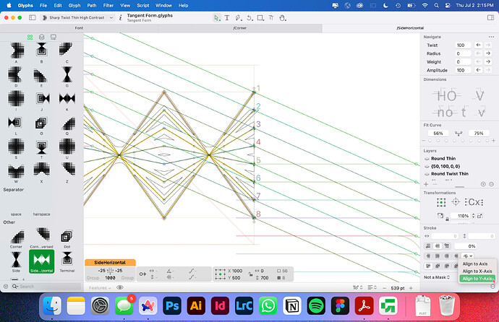Select the Terminal glyph thumbnail
The width and height of the screenshot is (499, 322).
pos(67,261)
